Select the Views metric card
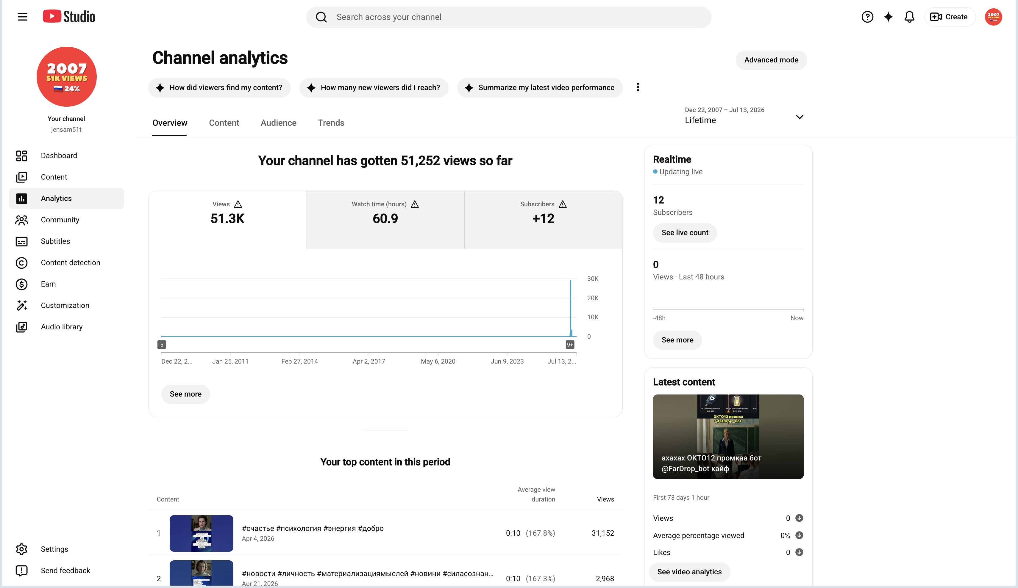The width and height of the screenshot is (1018, 588). pyautogui.click(x=227, y=220)
